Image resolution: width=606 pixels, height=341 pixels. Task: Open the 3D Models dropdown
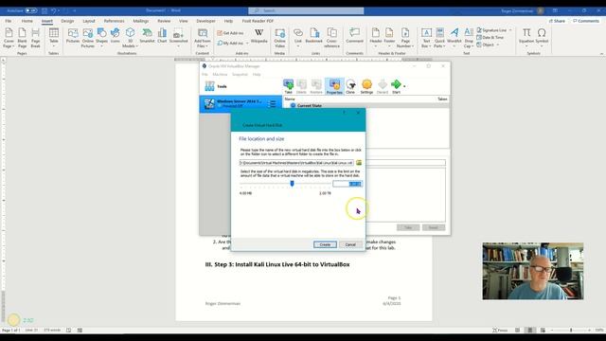[x=131, y=38]
